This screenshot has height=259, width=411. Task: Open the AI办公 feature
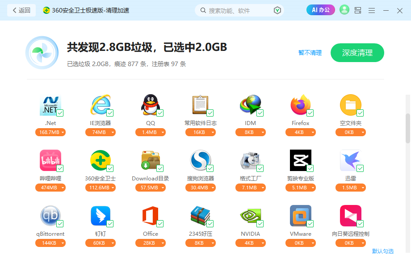(320, 10)
